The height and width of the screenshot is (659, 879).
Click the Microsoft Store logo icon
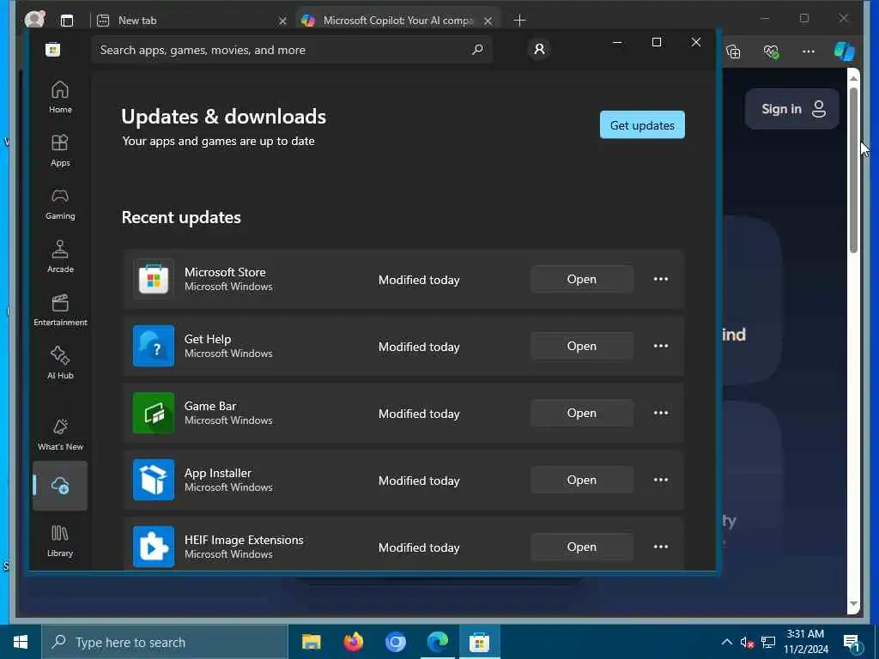[52, 50]
